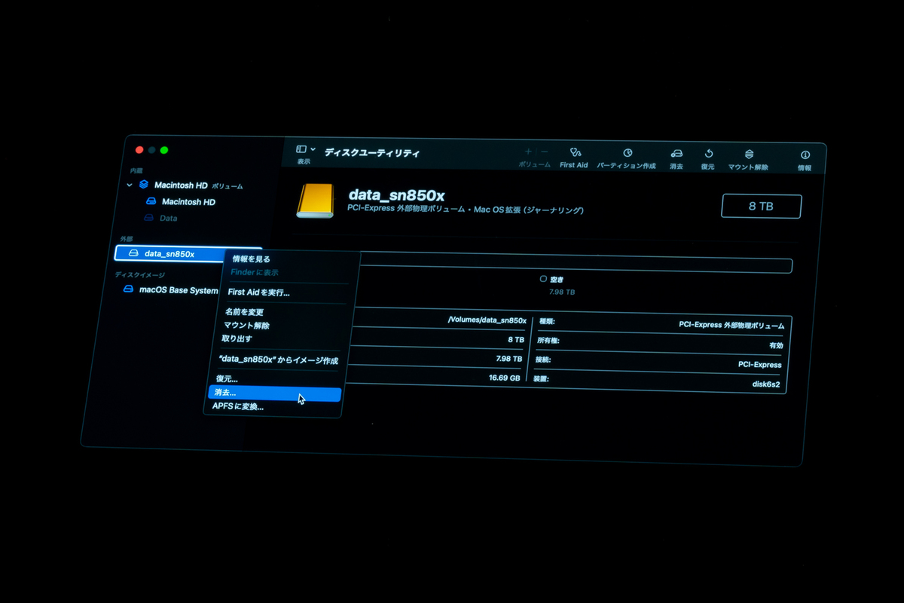Click the data_sn850x volume heading
Screen dimensions: 904x603
click(x=396, y=195)
